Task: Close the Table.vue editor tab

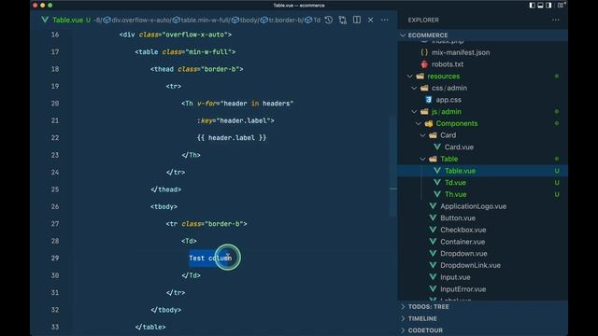Action: [370, 20]
